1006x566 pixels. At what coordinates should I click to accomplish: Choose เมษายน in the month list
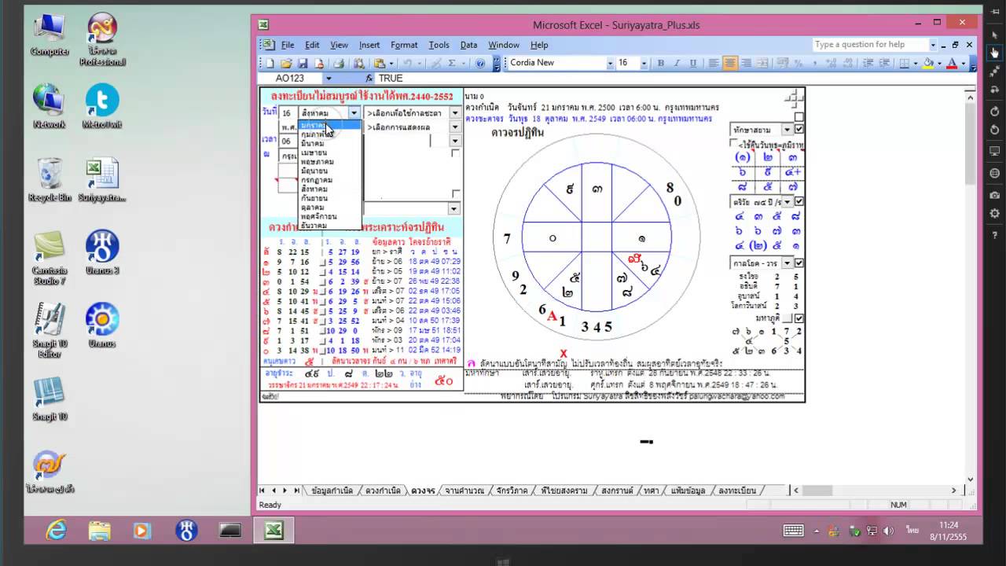[x=330, y=153]
